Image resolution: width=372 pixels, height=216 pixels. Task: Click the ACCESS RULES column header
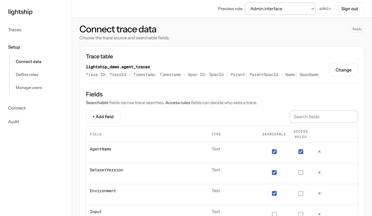[x=301, y=134]
